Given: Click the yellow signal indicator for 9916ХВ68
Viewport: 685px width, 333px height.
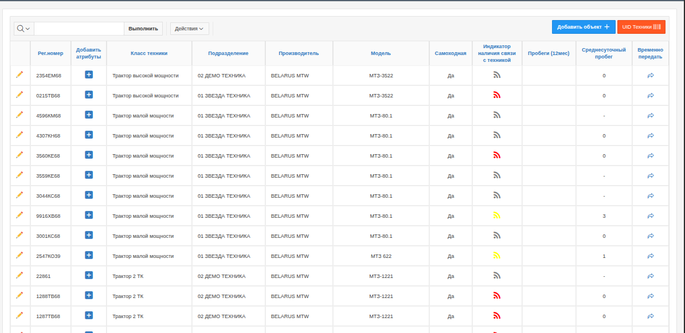Looking at the screenshot, I should click(497, 216).
